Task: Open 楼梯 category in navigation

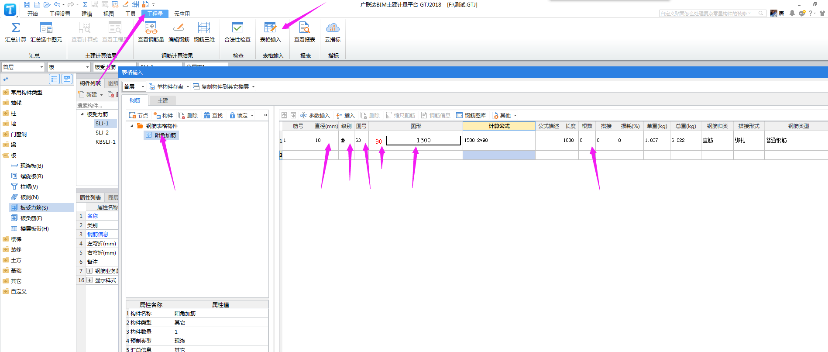Action: (16, 239)
